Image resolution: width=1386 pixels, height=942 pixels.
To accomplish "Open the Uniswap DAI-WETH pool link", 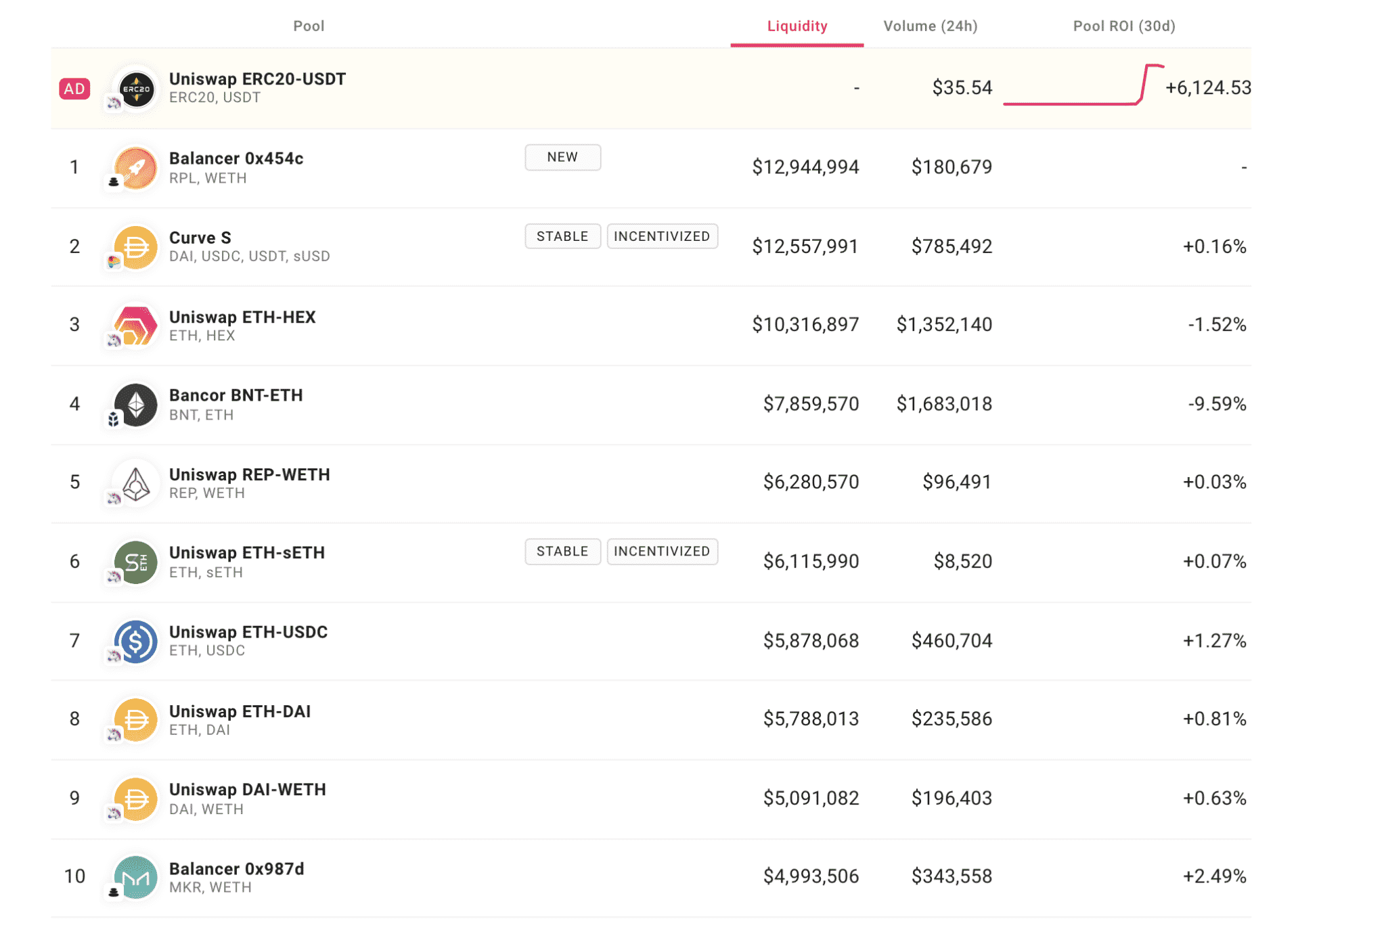I will pyautogui.click(x=248, y=790).
